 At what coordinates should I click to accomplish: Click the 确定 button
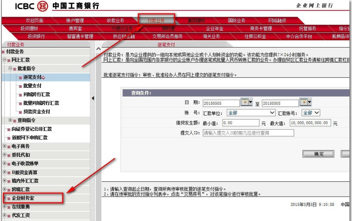tap(318, 154)
